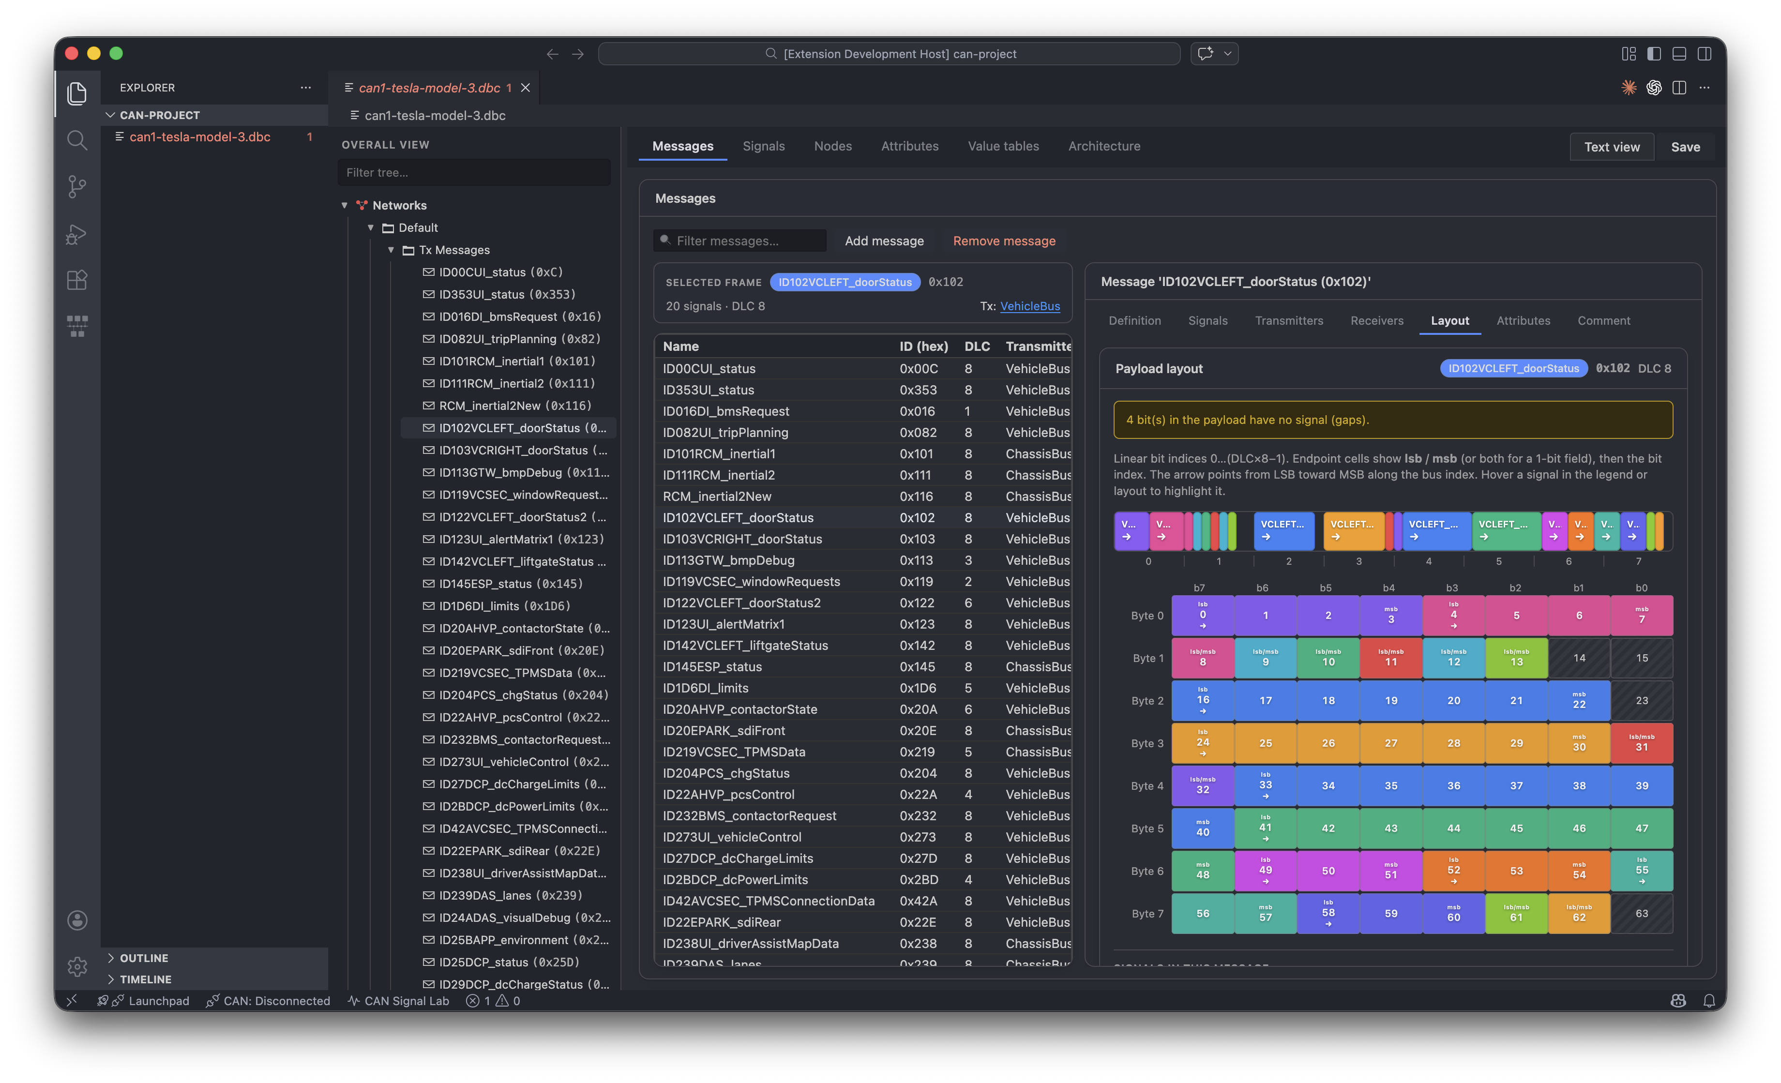Click the split editor right icon
The width and height of the screenshot is (1781, 1083).
1679,88
